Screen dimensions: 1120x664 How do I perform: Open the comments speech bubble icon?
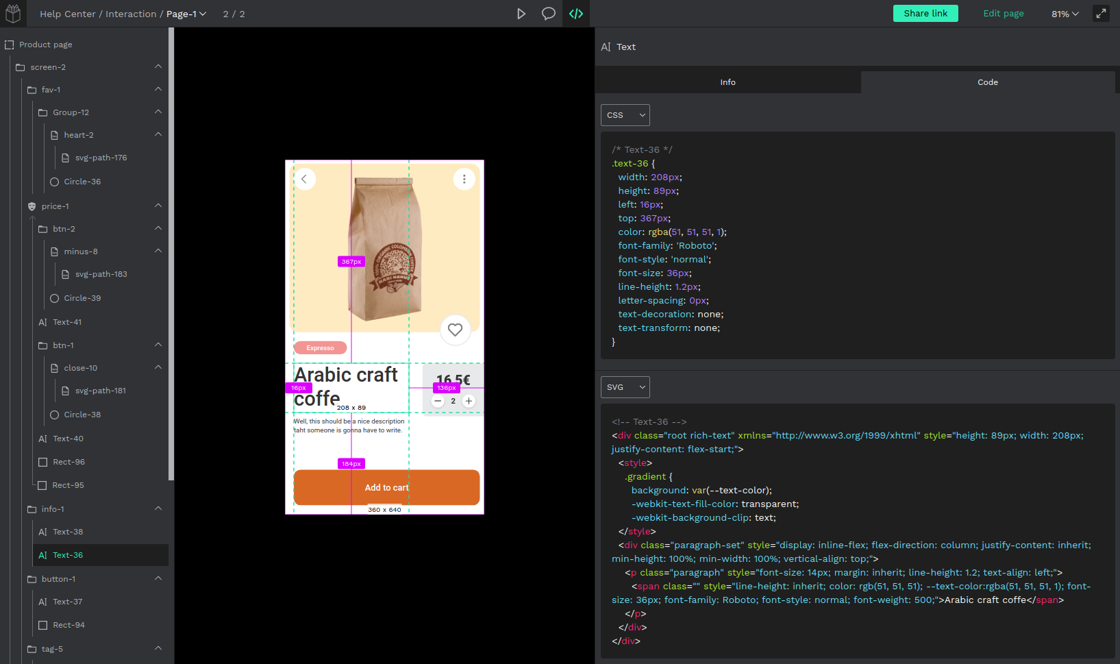click(x=548, y=14)
